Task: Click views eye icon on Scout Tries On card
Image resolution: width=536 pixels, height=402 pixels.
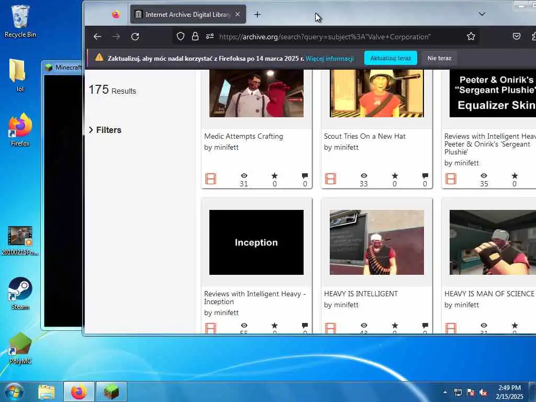Action: point(364,176)
